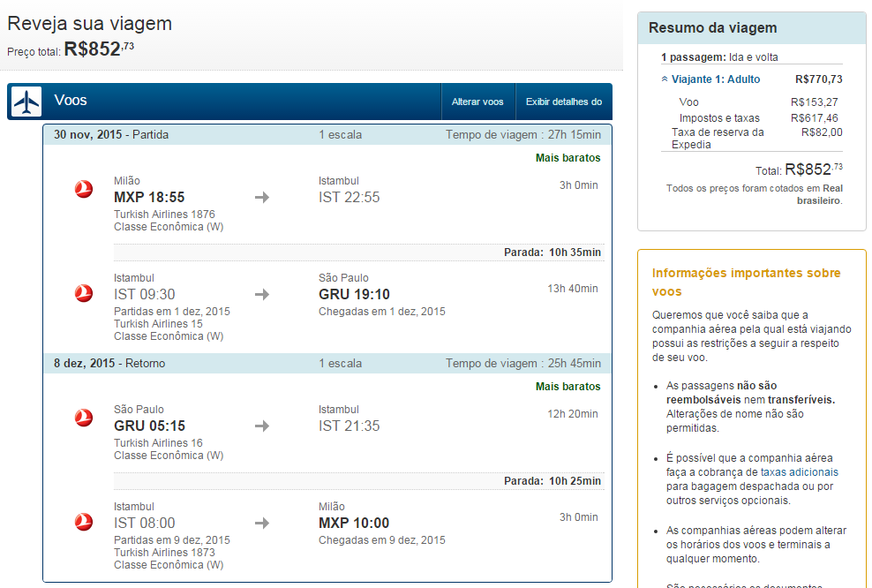The image size is (872, 588).
Task: Click the Mais baratos label on return flight
Action: [x=568, y=387]
